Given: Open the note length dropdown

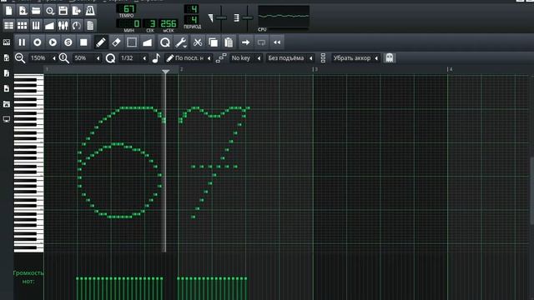Looking at the screenshot, I should tap(189, 58).
